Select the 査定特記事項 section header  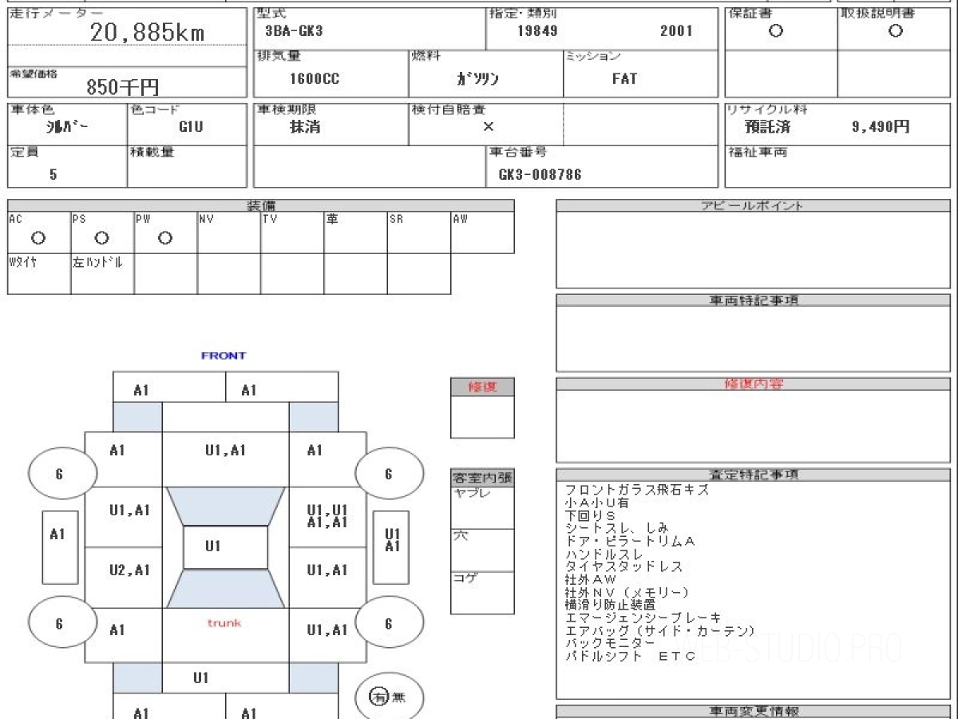pyautogui.click(x=753, y=474)
